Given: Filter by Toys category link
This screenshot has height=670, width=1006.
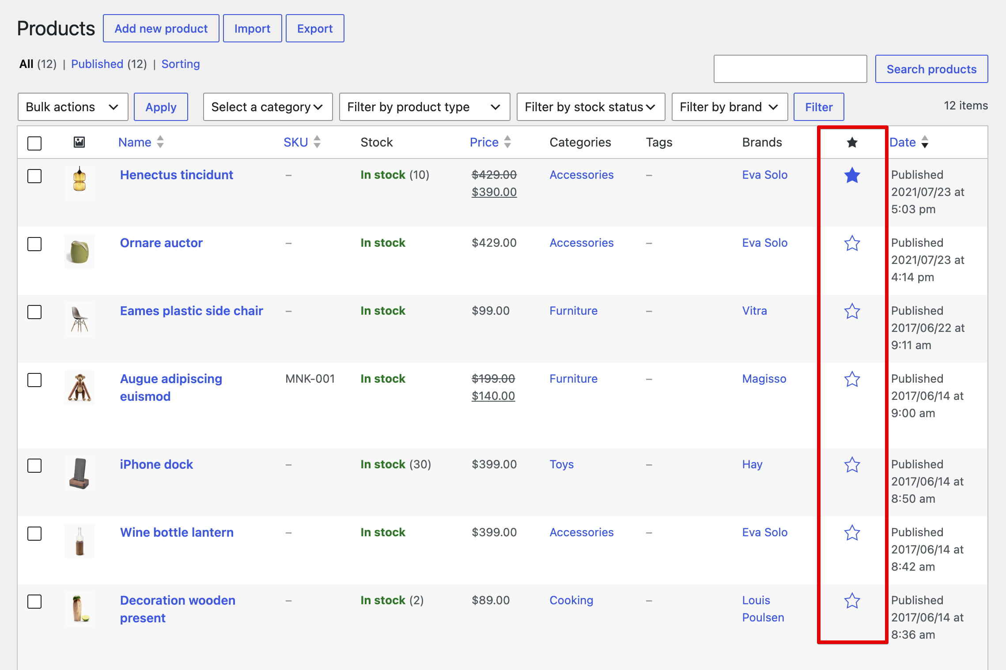Looking at the screenshot, I should click(x=561, y=464).
